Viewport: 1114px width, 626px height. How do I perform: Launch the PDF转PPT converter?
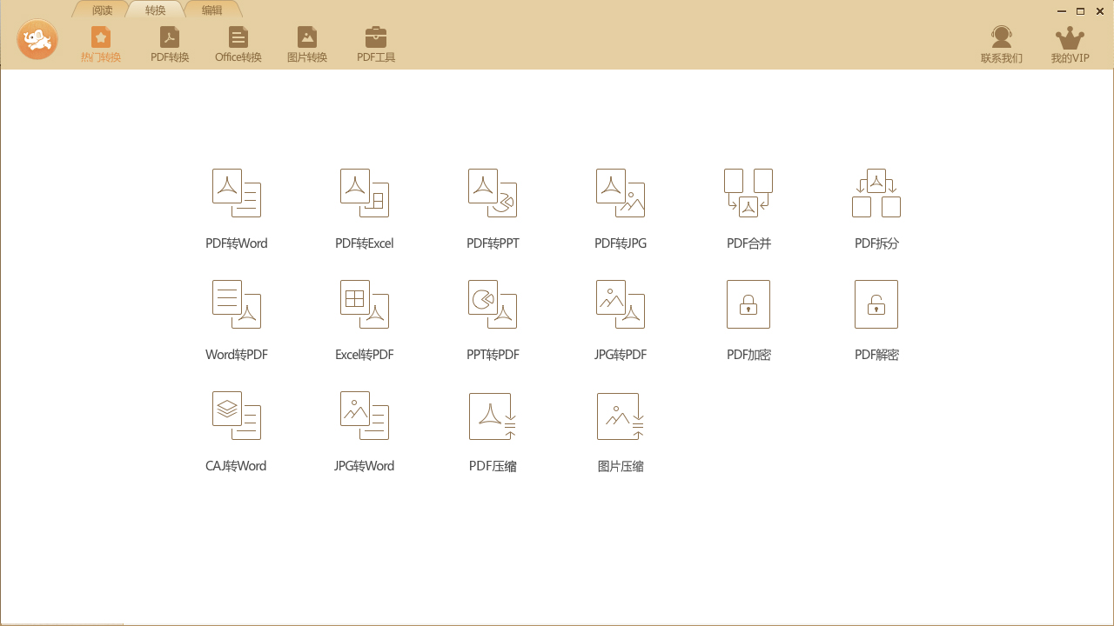[x=492, y=194]
